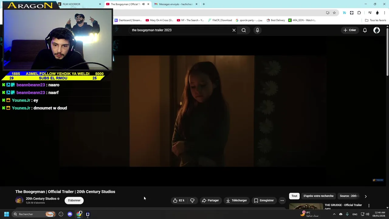Click the 20th Century Studios channel avatar

(x=19, y=200)
